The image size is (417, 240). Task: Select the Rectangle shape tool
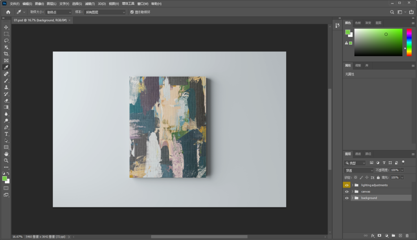click(6, 147)
